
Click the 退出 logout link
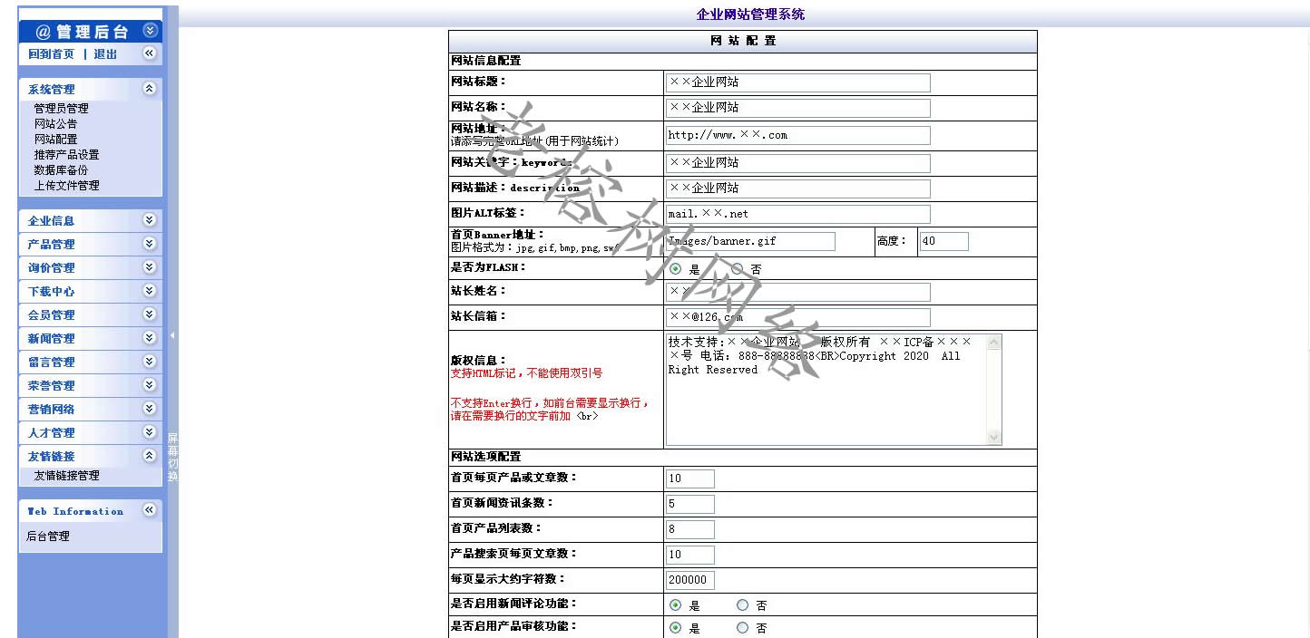105,54
